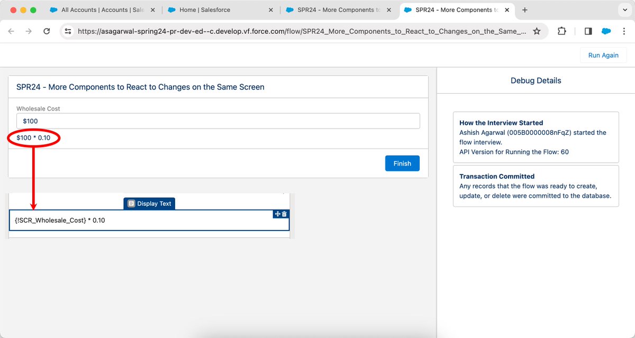The image size is (635, 338).
Task: Click Transaction Committed heading
Action: pyautogui.click(x=497, y=176)
